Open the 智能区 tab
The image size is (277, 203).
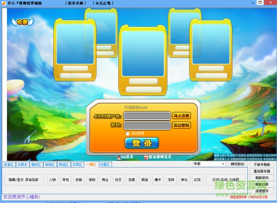[x=50, y=165]
